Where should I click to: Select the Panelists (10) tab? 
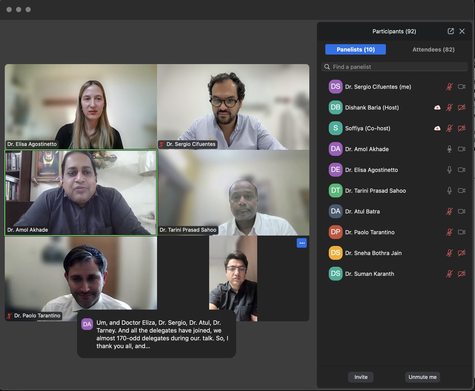355,49
